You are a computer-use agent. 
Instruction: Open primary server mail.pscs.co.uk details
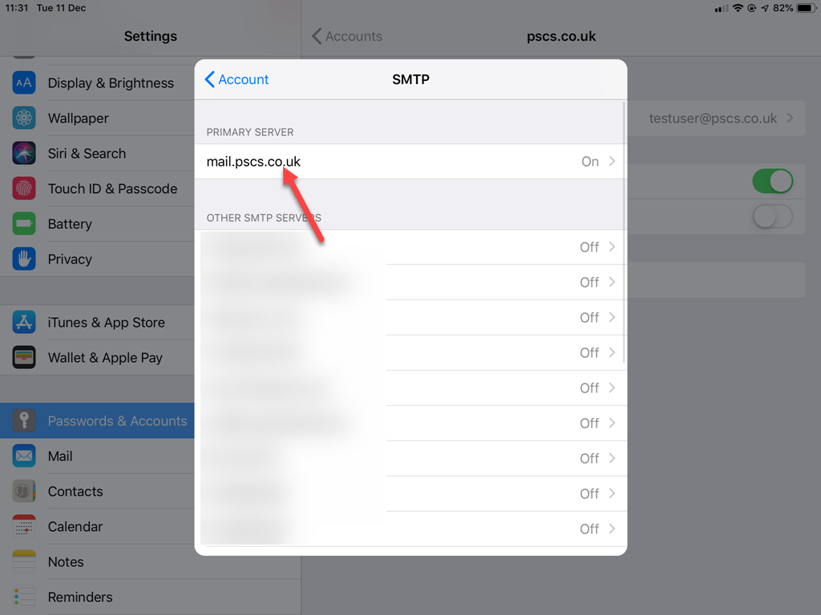(410, 162)
